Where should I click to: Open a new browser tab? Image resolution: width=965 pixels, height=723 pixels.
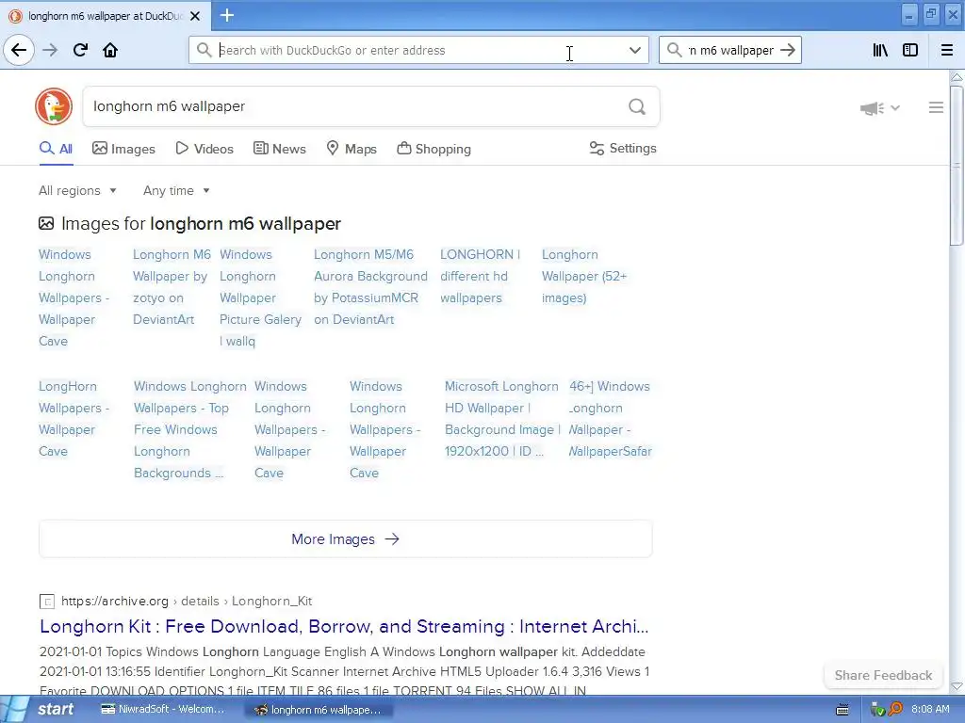226,15
